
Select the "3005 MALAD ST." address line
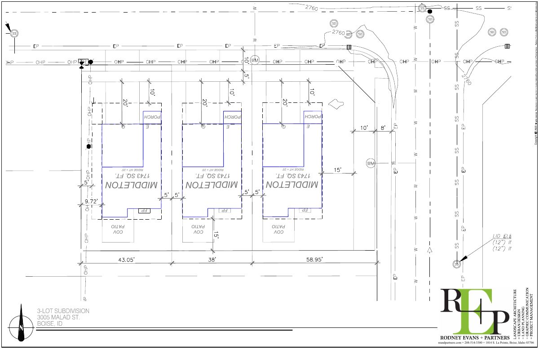pos(58,317)
